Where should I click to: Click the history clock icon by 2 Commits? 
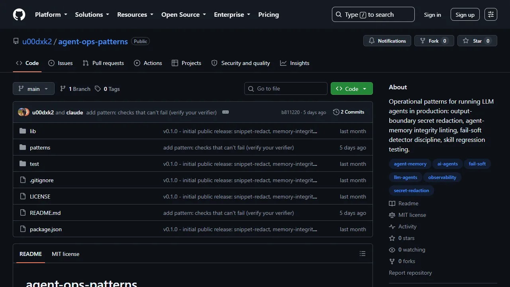[336, 112]
